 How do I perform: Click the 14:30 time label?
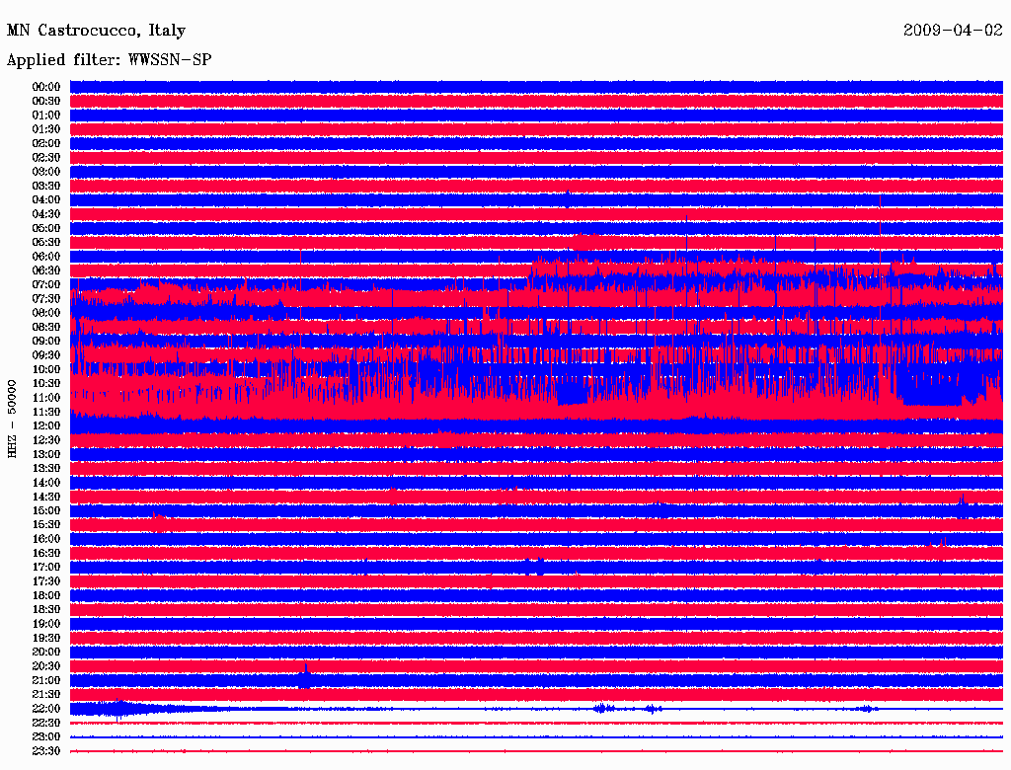pyautogui.click(x=46, y=497)
